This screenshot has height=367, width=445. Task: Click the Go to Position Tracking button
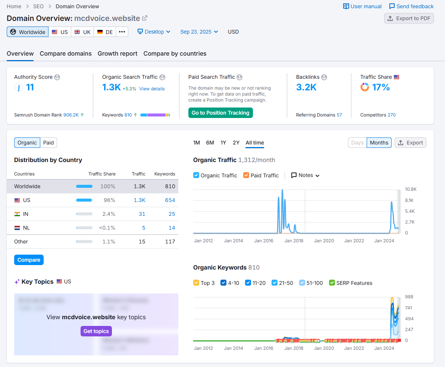(x=220, y=113)
